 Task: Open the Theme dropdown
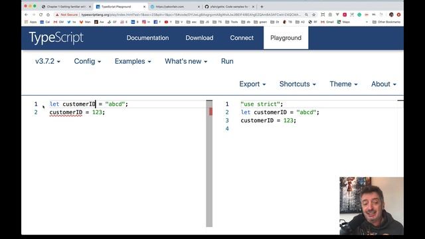343,84
